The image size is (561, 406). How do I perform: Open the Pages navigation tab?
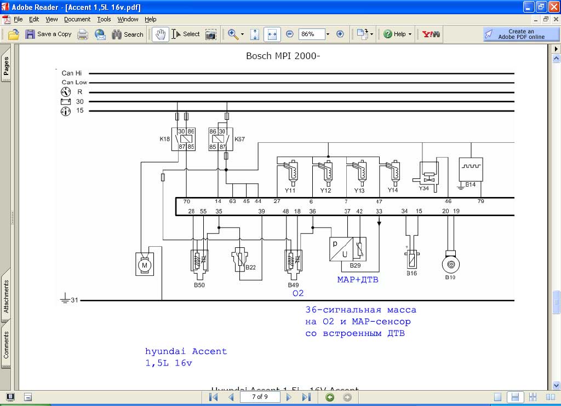click(6, 66)
